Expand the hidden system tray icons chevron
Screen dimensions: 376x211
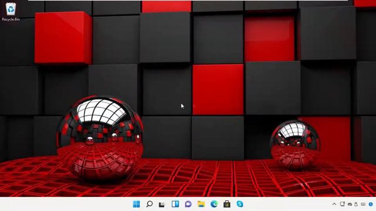334,204
